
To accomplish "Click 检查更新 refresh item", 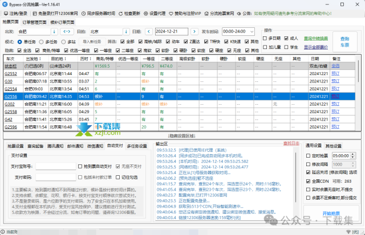I will [x=129, y=14].
